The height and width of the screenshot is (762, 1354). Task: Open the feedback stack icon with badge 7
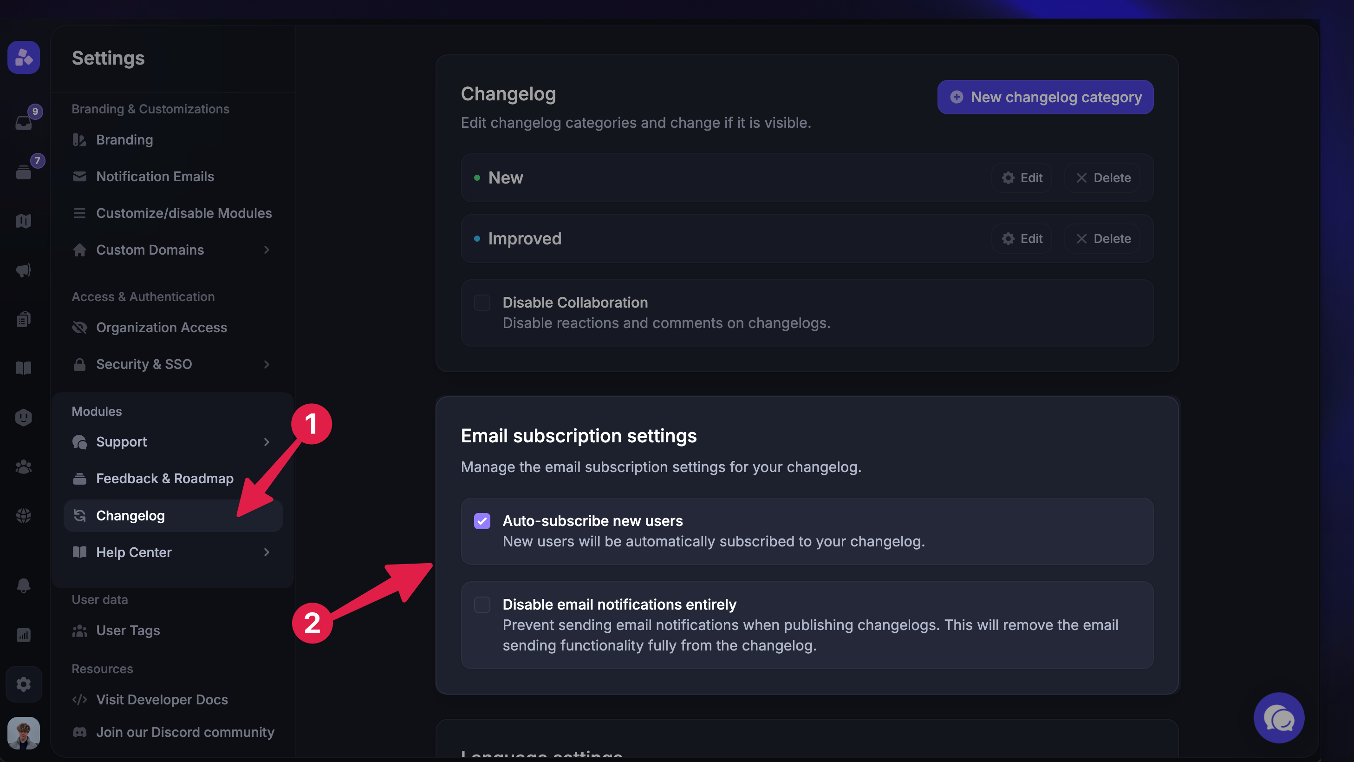pos(24,171)
